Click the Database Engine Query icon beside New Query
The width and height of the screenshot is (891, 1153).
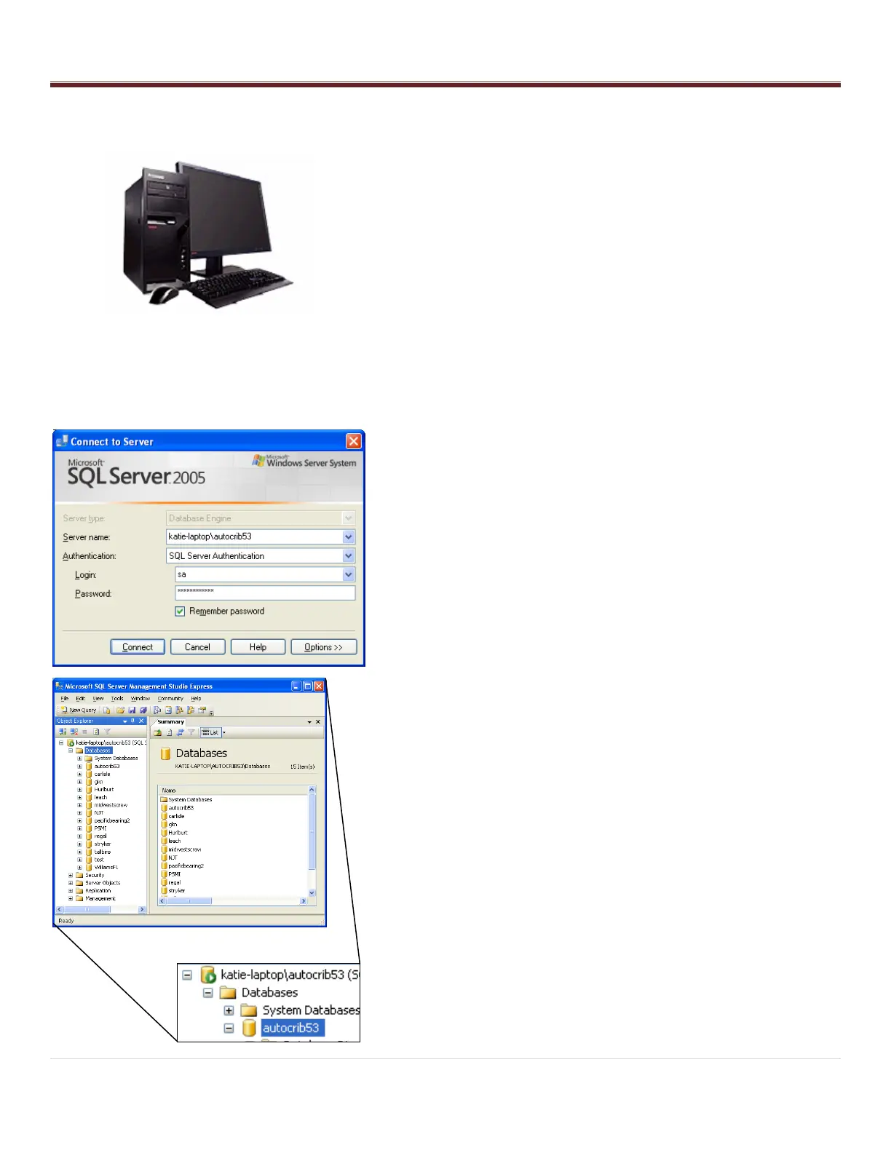106,710
